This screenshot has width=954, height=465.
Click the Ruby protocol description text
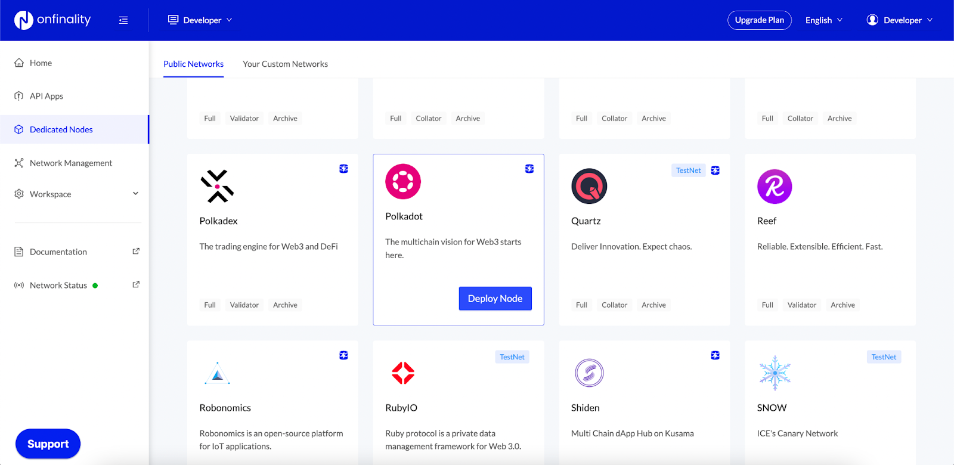tap(453, 440)
